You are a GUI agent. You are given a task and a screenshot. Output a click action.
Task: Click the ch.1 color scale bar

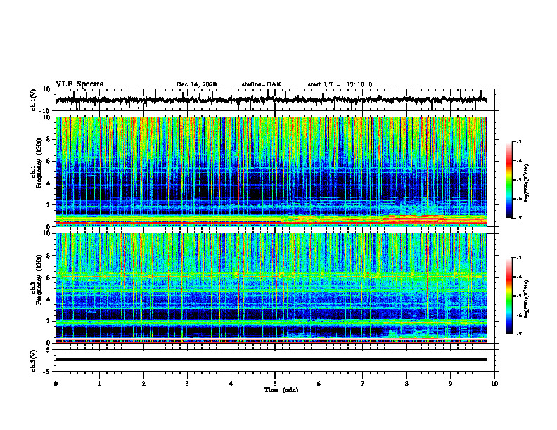pos(508,180)
